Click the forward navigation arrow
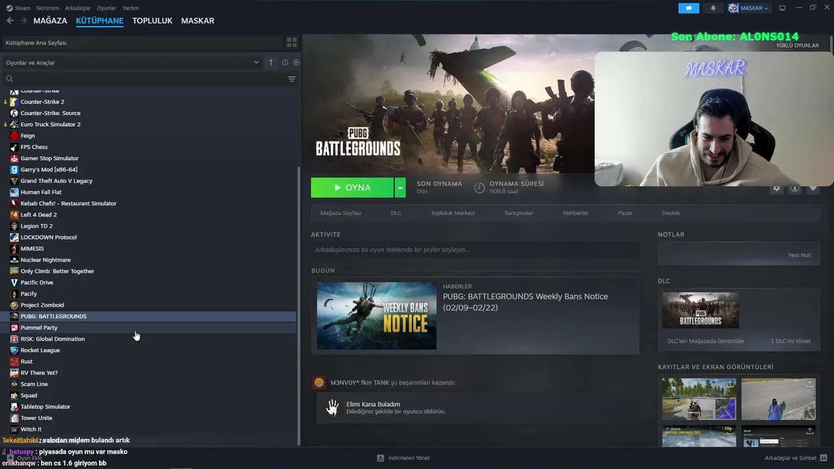This screenshot has width=834, height=469. 24,21
